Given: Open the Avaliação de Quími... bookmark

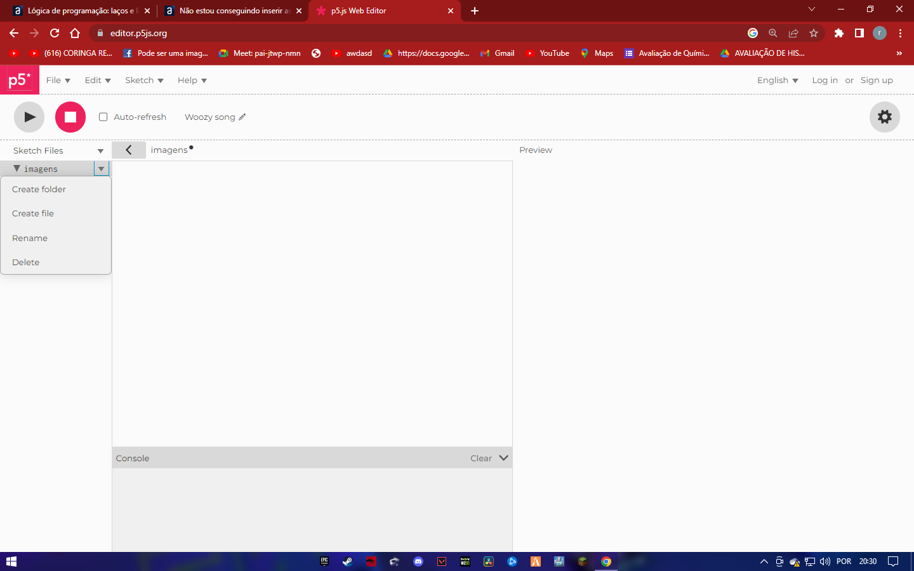Looking at the screenshot, I should click(x=667, y=53).
